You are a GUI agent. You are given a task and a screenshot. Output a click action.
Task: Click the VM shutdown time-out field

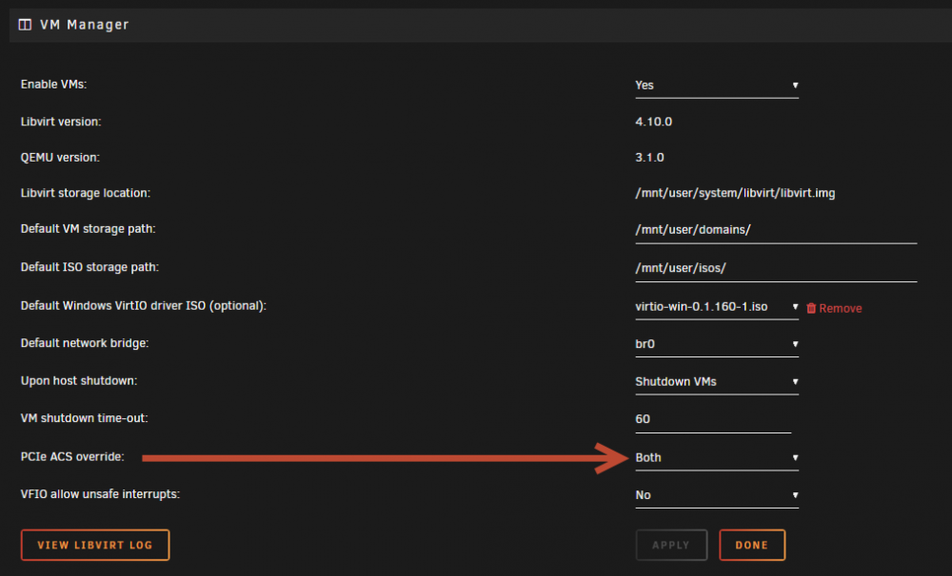(x=713, y=419)
